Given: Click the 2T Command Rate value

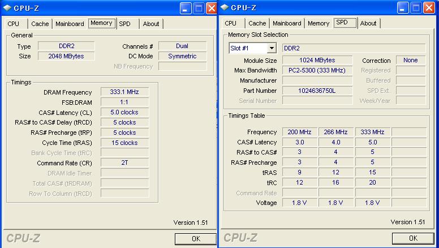Looking at the screenshot, I should 124,163.
